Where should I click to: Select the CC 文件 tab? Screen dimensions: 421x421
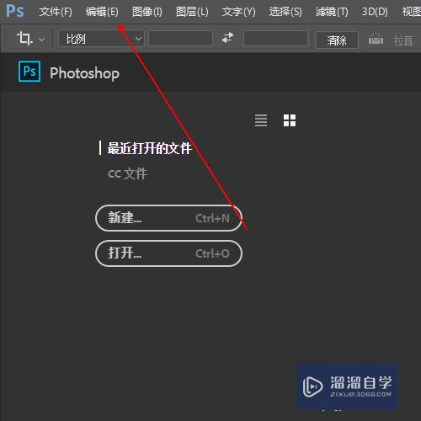point(127,173)
